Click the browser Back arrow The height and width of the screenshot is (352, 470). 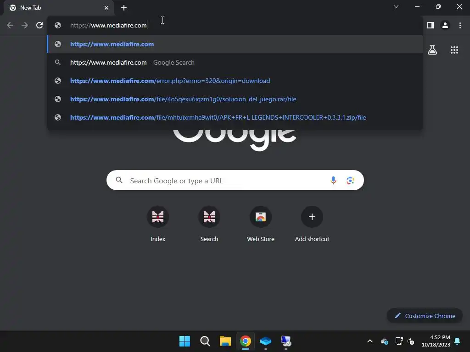pos(10,26)
